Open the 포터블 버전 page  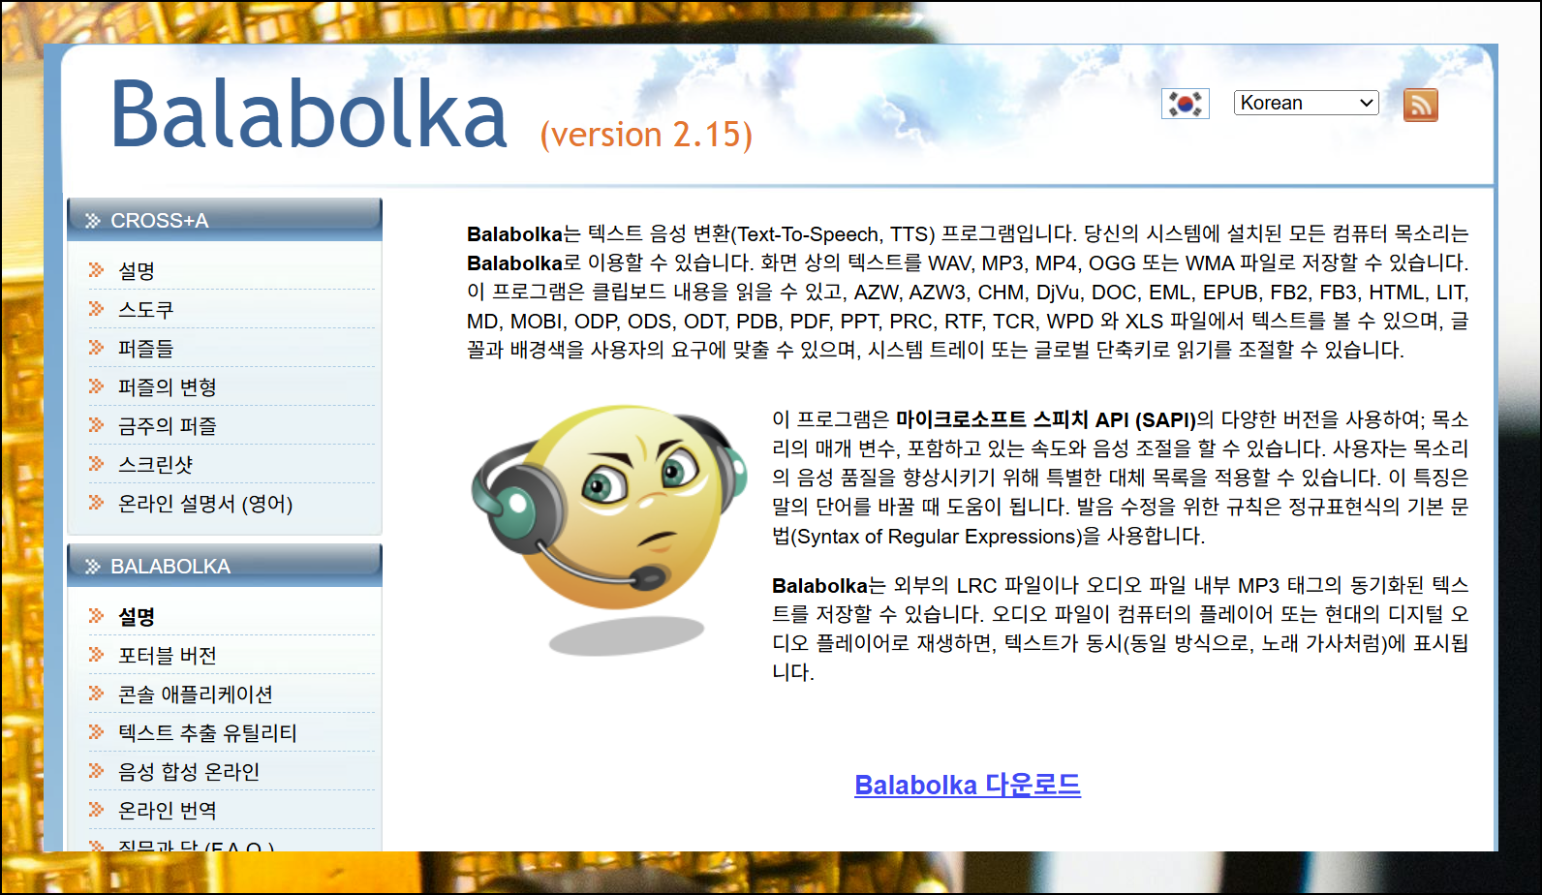[x=167, y=656]
